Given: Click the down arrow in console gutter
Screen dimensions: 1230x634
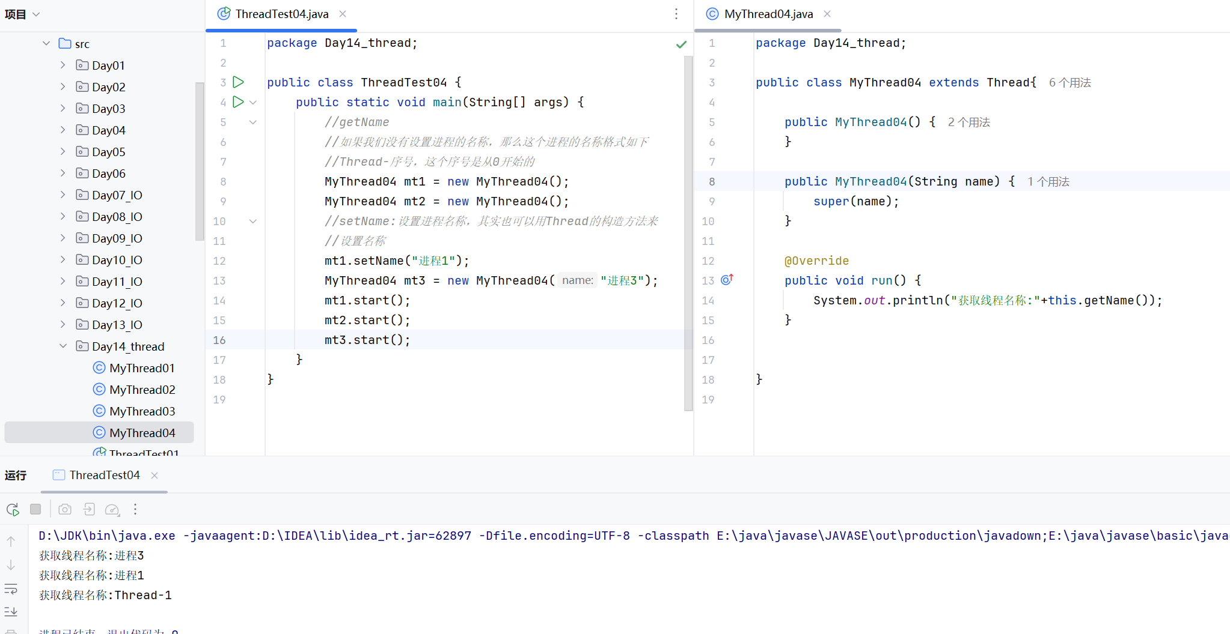Looking at the screenshot, I should [x=11, y=565].
